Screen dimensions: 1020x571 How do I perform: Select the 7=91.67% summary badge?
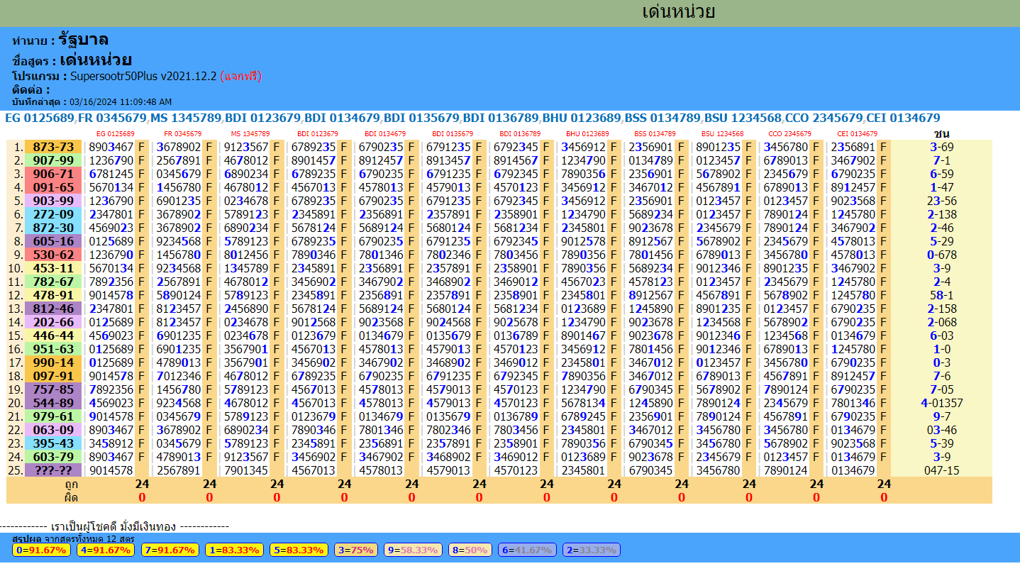coord(170,550)
